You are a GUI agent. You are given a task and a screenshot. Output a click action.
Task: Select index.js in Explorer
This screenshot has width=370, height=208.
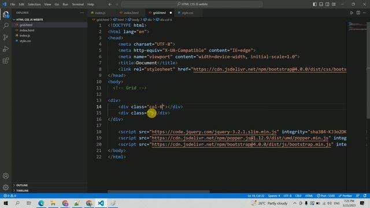[x=24, y=36]
